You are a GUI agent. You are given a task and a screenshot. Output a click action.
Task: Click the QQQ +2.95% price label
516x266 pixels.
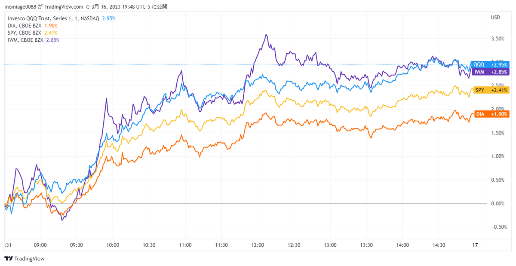click(x=490, y=64)
